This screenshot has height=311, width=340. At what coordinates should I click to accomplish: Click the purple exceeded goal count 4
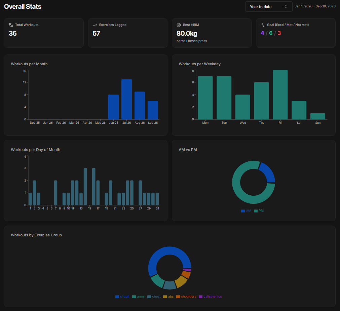(262, 33)
